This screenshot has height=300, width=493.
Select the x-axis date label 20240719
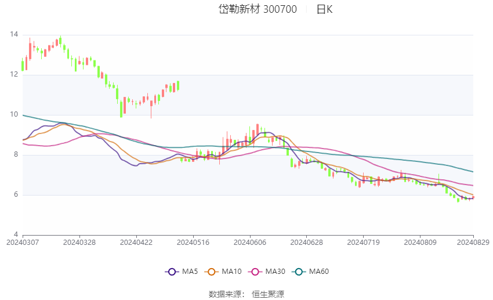tap(363, 243)
